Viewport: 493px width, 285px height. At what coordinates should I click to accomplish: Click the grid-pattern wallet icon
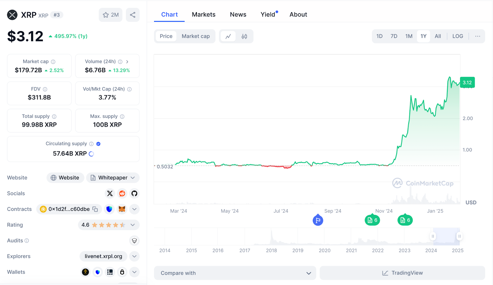point(110,272)
